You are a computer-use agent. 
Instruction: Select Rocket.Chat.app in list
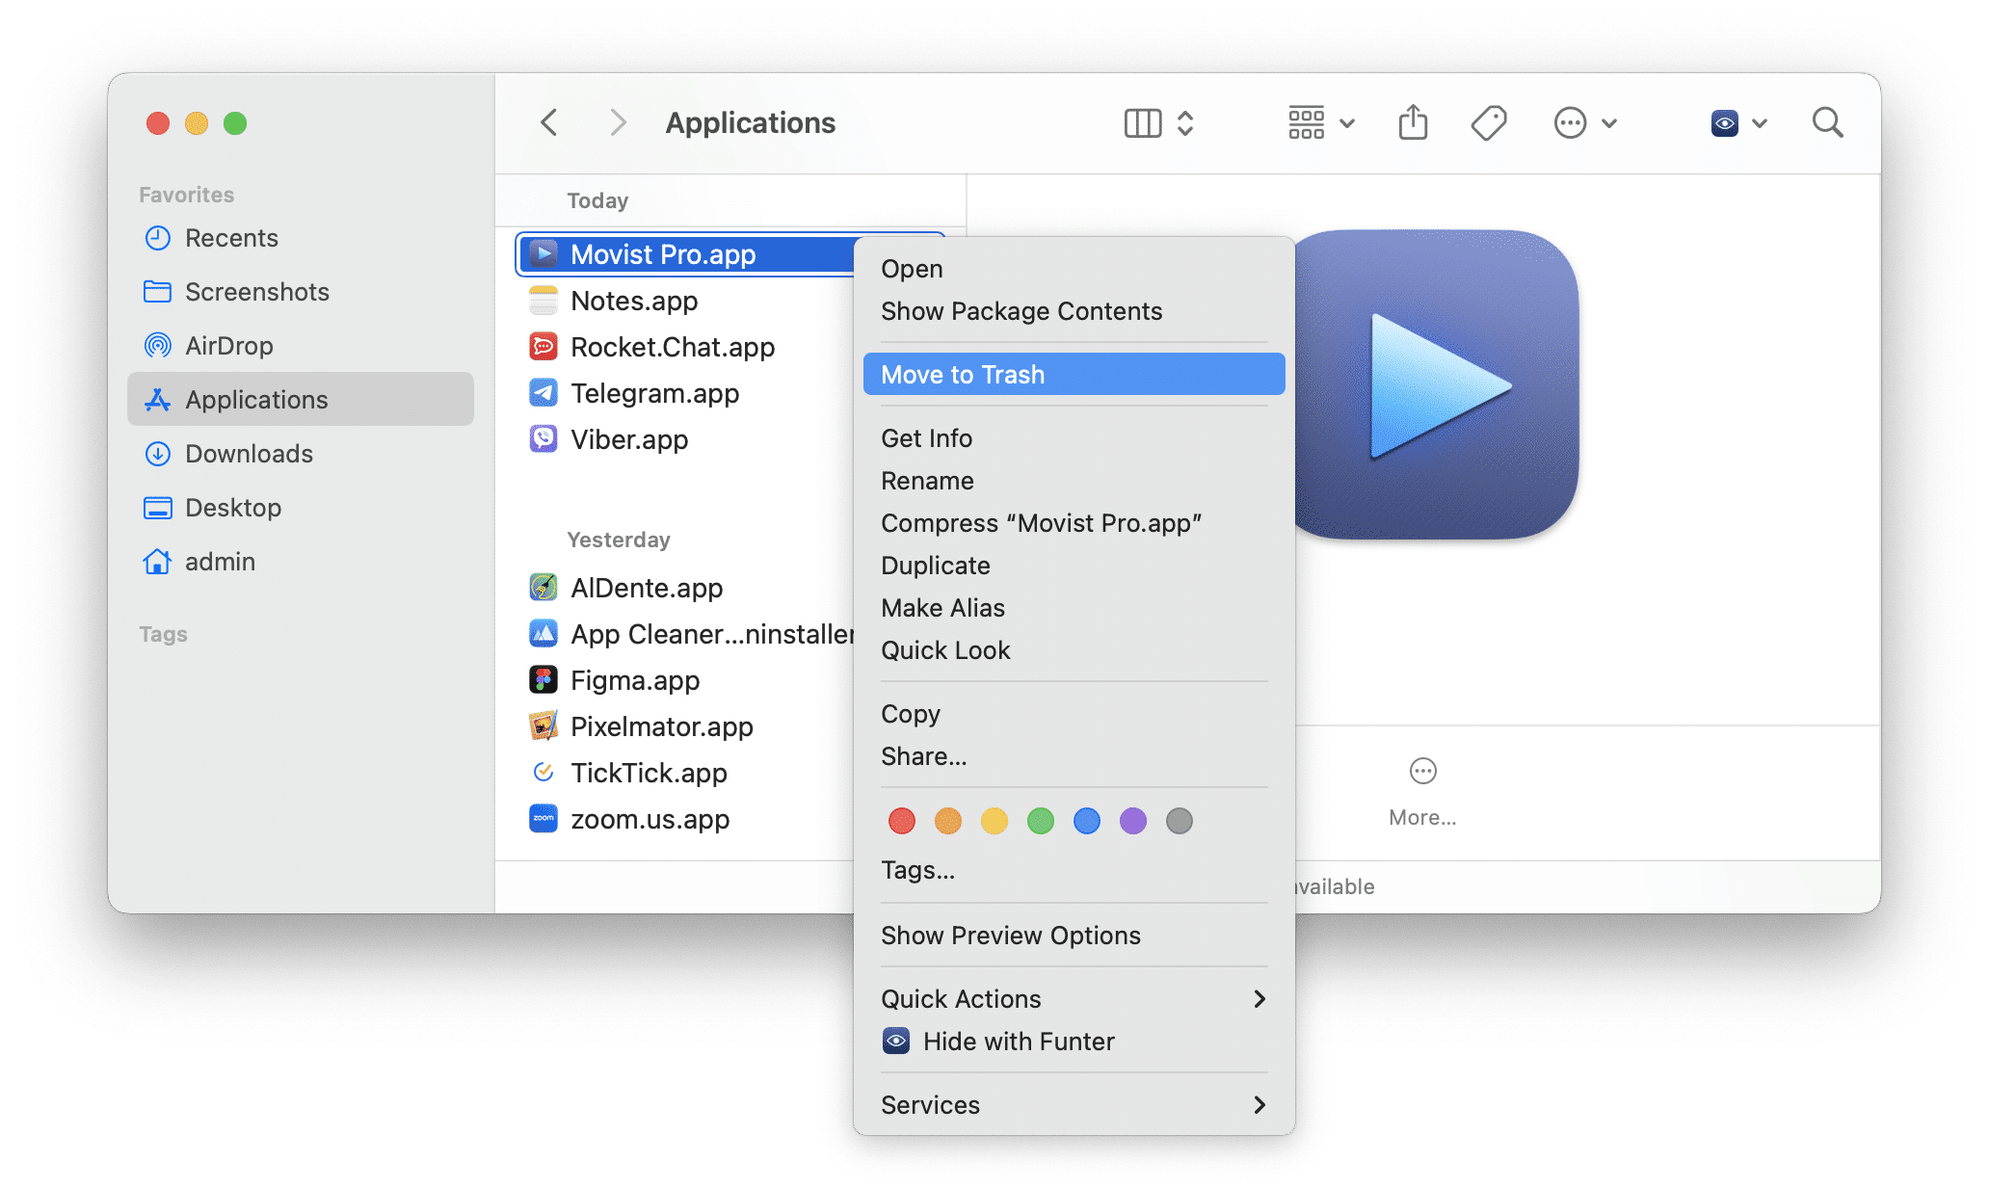[679, 346]
